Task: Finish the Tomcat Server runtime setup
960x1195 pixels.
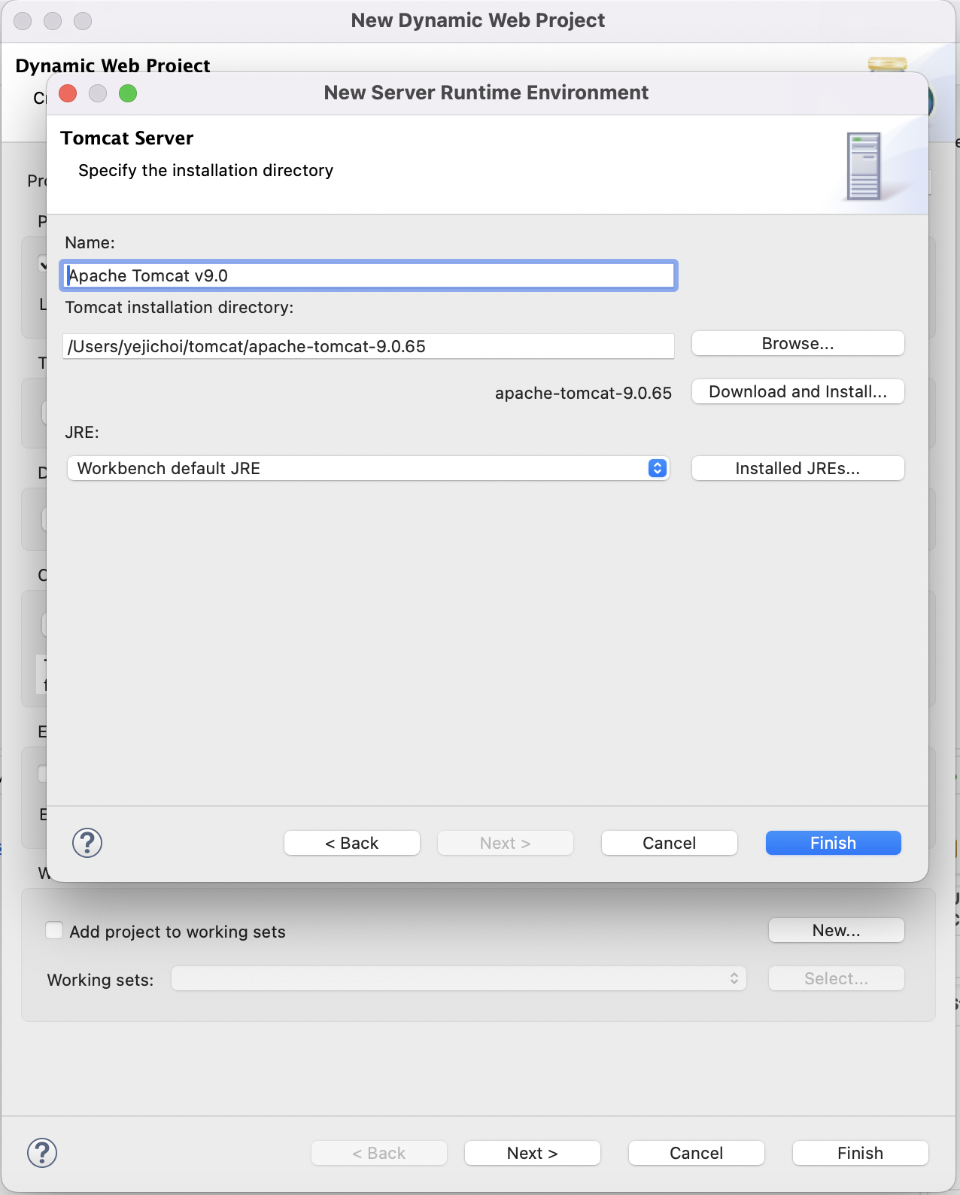Action: click(834, 843)
